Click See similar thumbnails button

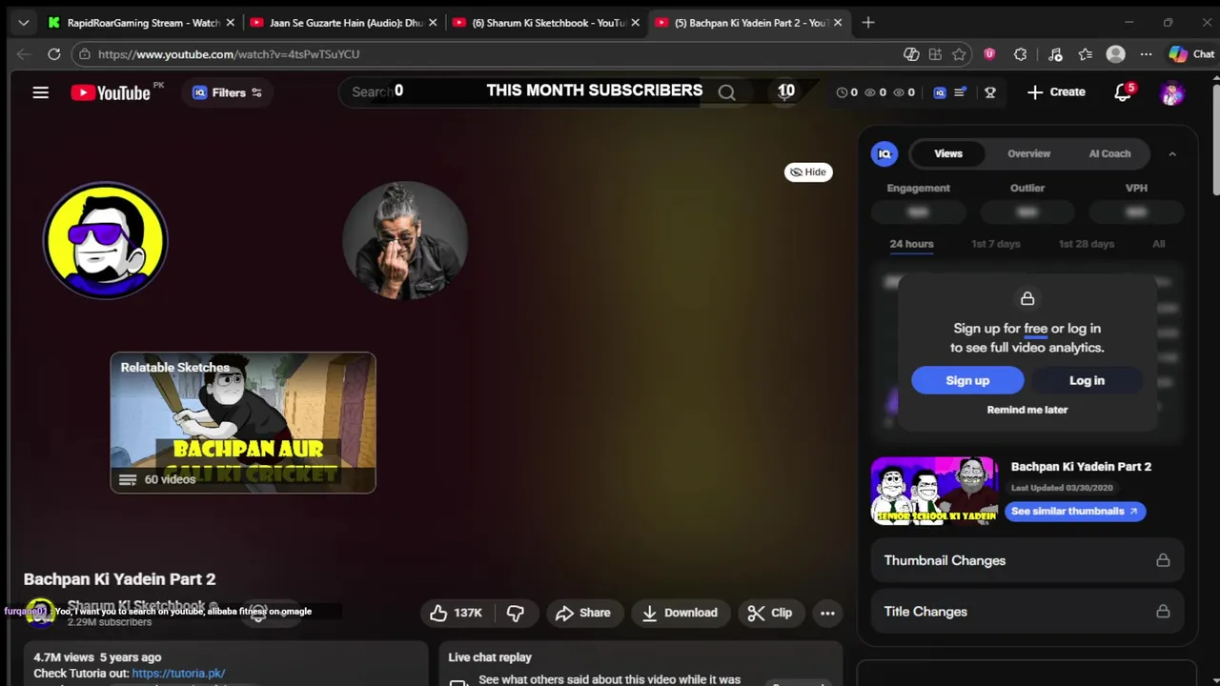click(1075, 511)
